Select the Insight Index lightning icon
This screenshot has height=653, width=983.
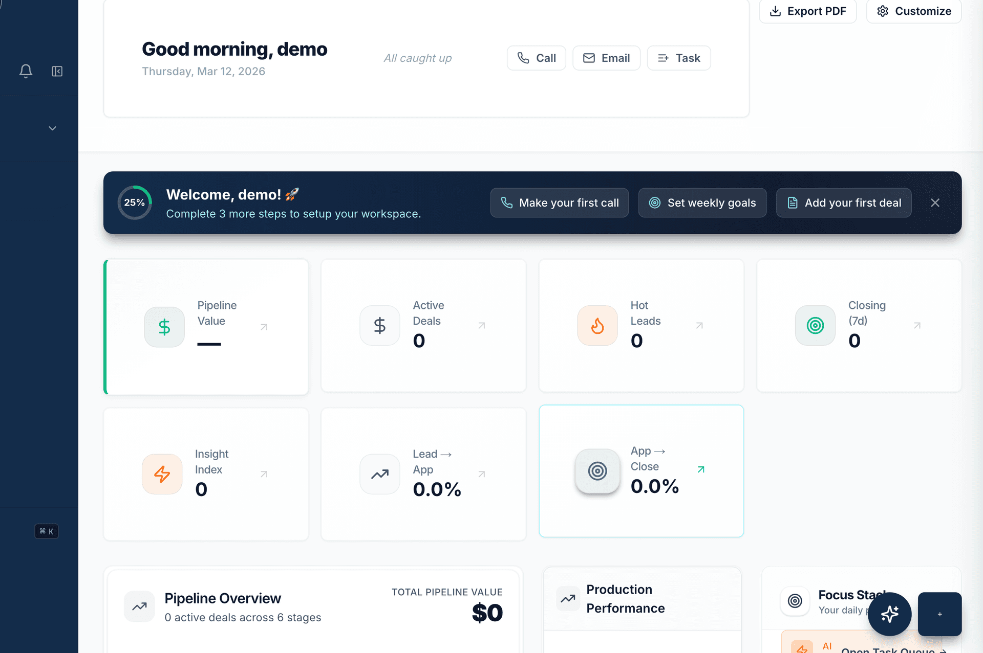162,474
